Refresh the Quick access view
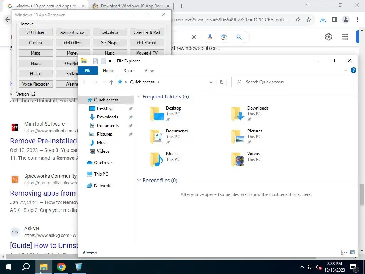 click(x=222, y=82)
